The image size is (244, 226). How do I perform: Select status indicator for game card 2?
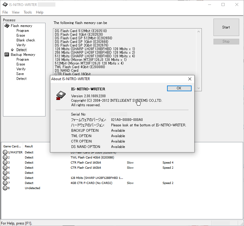pyautogui.click(x=5, y=157)
